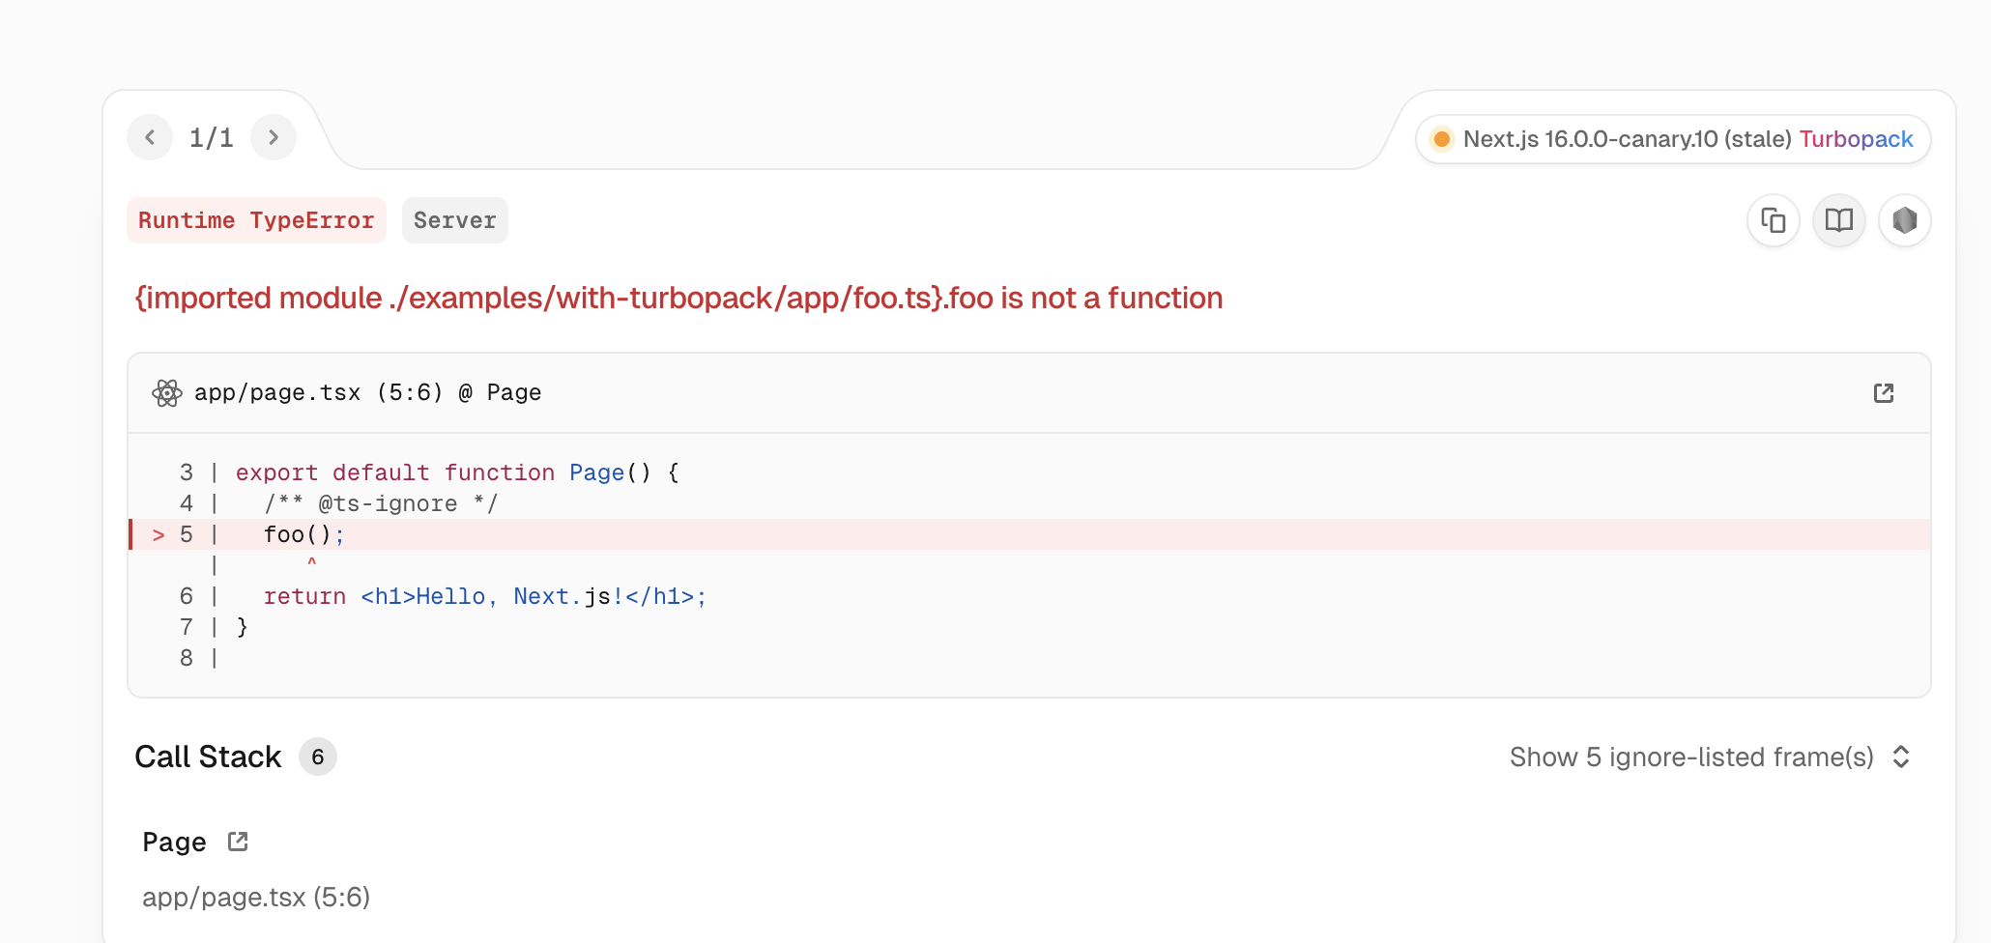Copy error info with the copy icon
The image size is (1991, 943).
1773,220
